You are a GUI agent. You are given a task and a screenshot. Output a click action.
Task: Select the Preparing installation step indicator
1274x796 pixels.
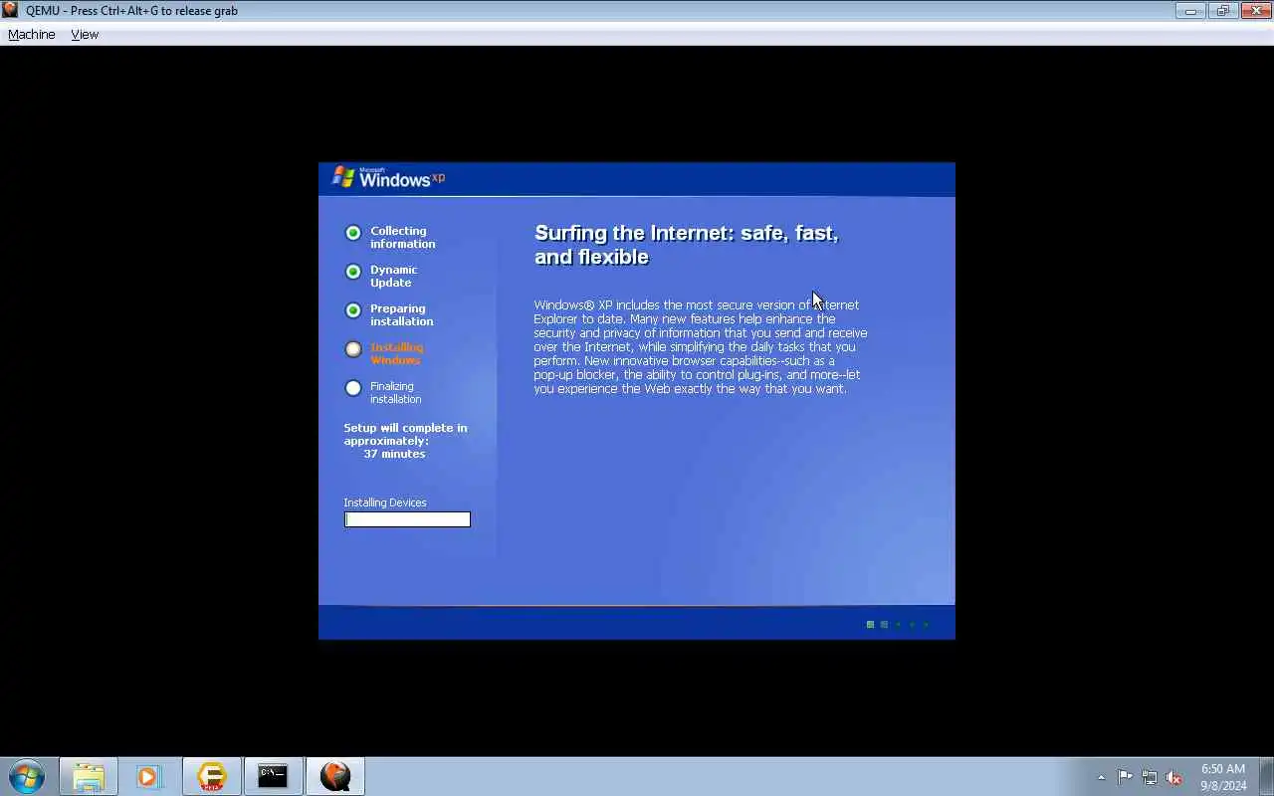[353, 310]
